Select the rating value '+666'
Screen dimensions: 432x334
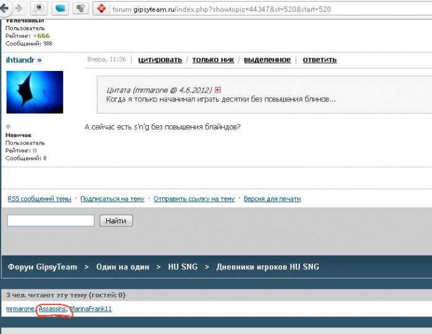pos(41,36)
